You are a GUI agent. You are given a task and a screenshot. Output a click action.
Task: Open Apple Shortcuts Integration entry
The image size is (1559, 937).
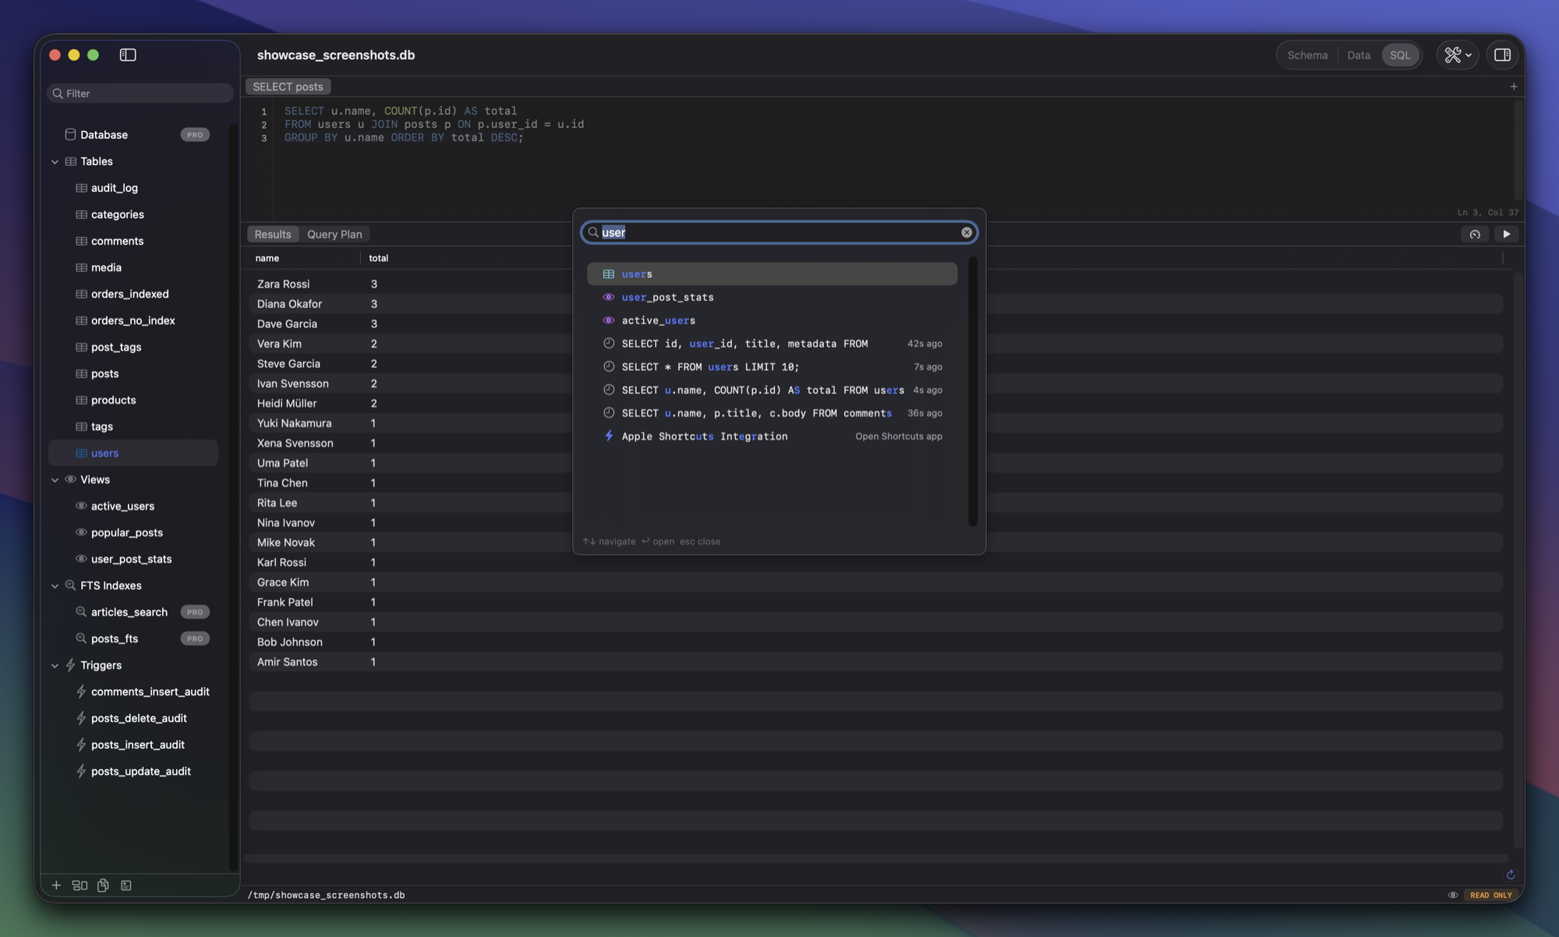pyautogui.click(x=772, y=437)
